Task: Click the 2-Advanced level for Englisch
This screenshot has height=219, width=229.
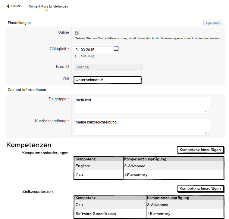Action: pos(135,166)
